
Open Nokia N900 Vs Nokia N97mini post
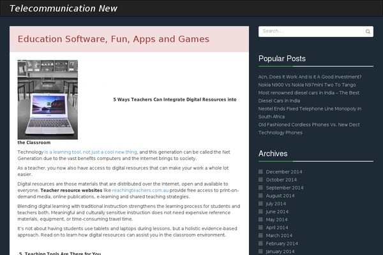tap(307, 85)
